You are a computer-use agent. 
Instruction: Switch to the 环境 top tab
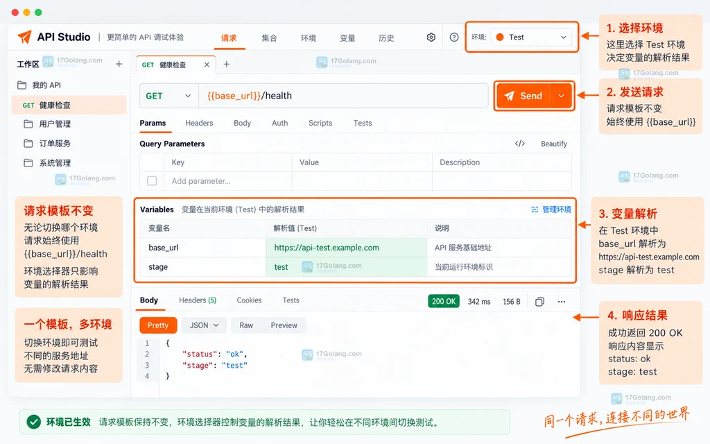point(309,38)
